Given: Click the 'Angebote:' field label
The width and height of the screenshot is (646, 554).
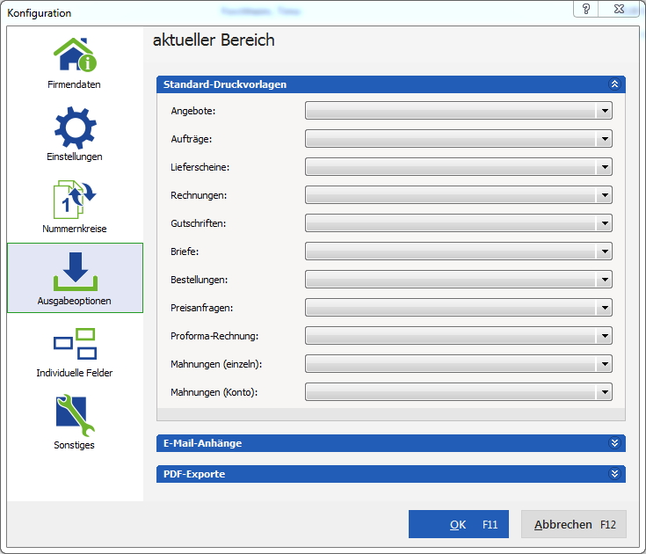Looking at the screenshot, I should coord(193,111).
